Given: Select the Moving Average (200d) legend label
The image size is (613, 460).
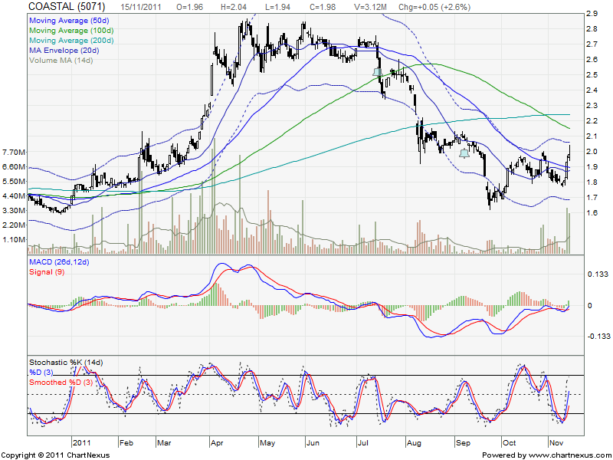Looking at the screenshot, I should 73,40.
